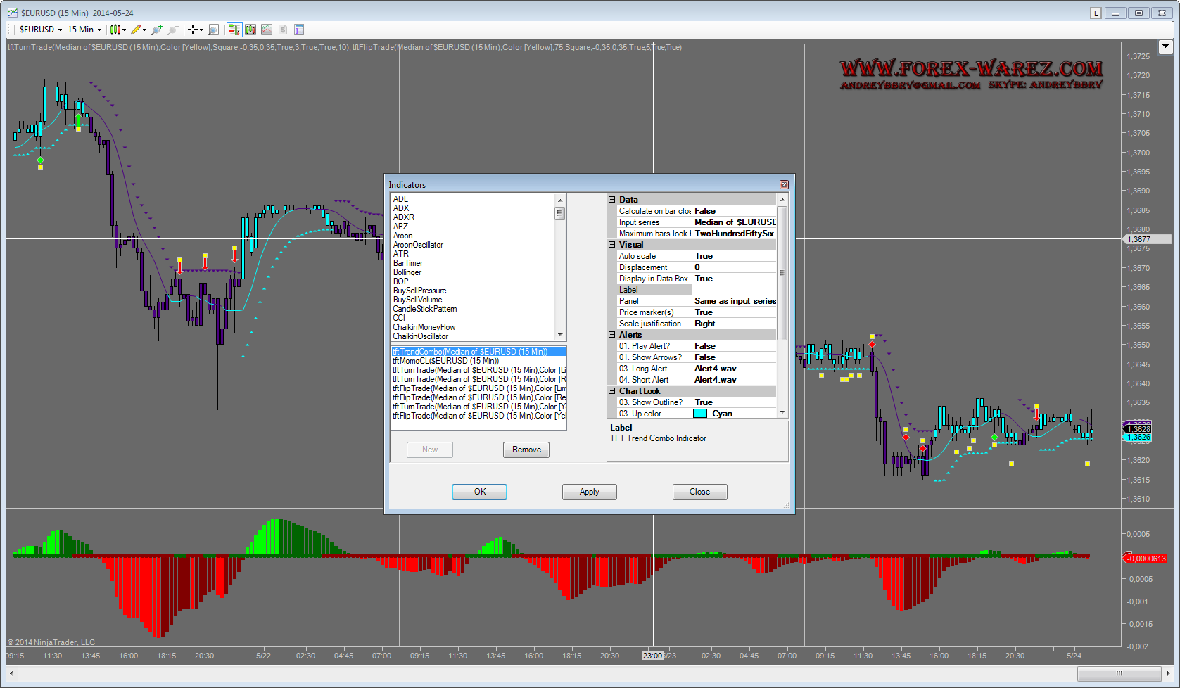Collapse the Visual property section
1180x688 pixels.
coord(612,245)
